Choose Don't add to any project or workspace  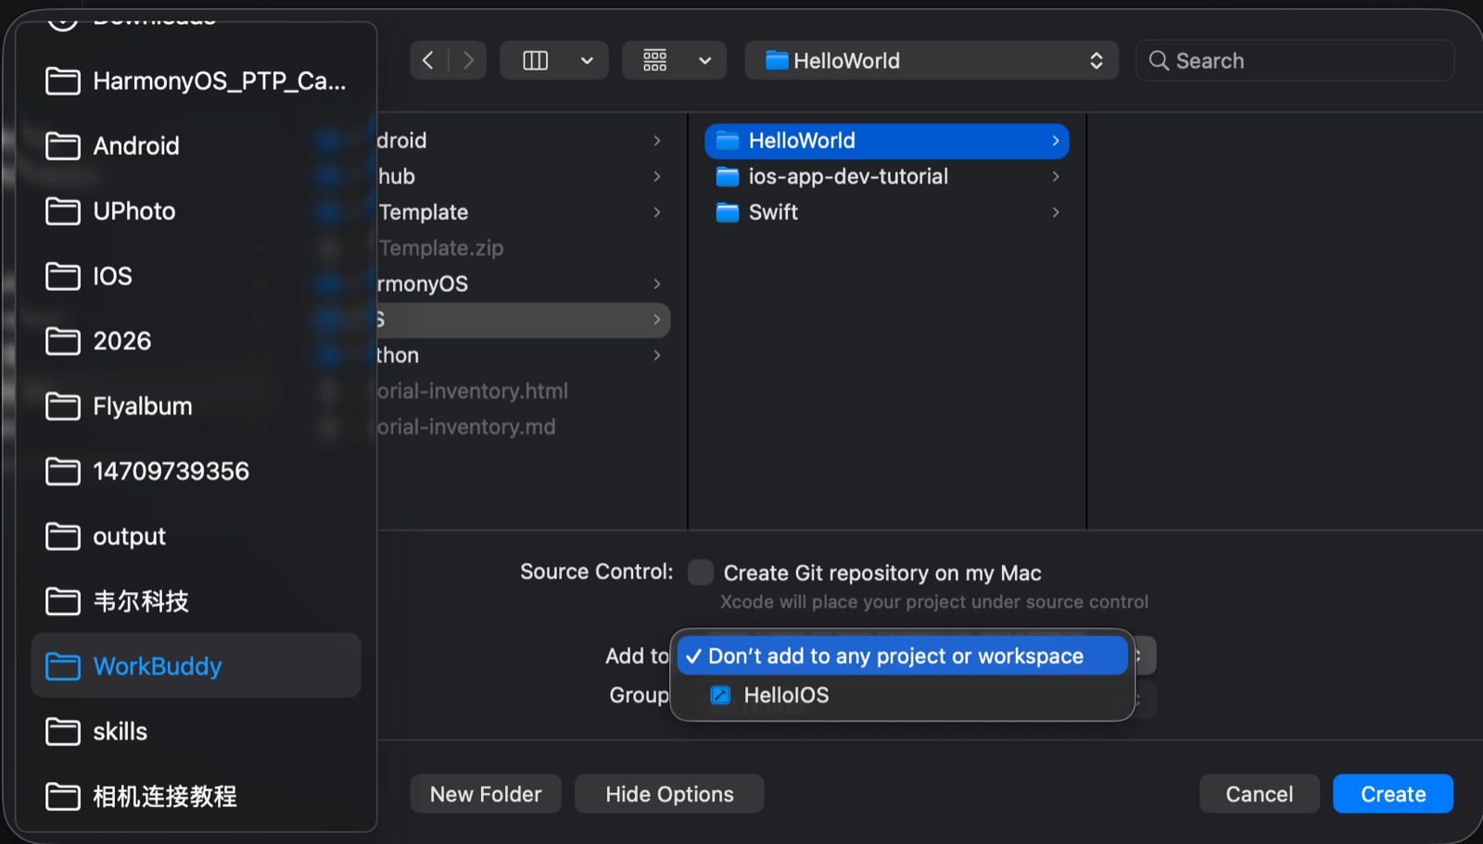903,656
